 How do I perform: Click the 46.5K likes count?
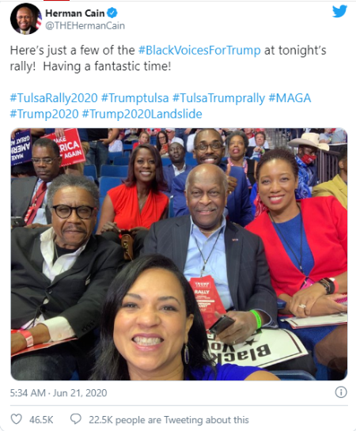pyautogui.click(x=41, y=420)
